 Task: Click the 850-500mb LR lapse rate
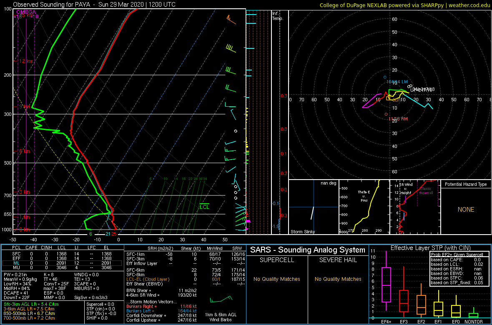tap(30, 313)
